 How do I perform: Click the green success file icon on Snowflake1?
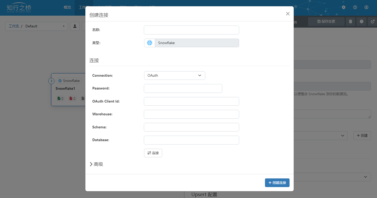(x=59, y=99)
